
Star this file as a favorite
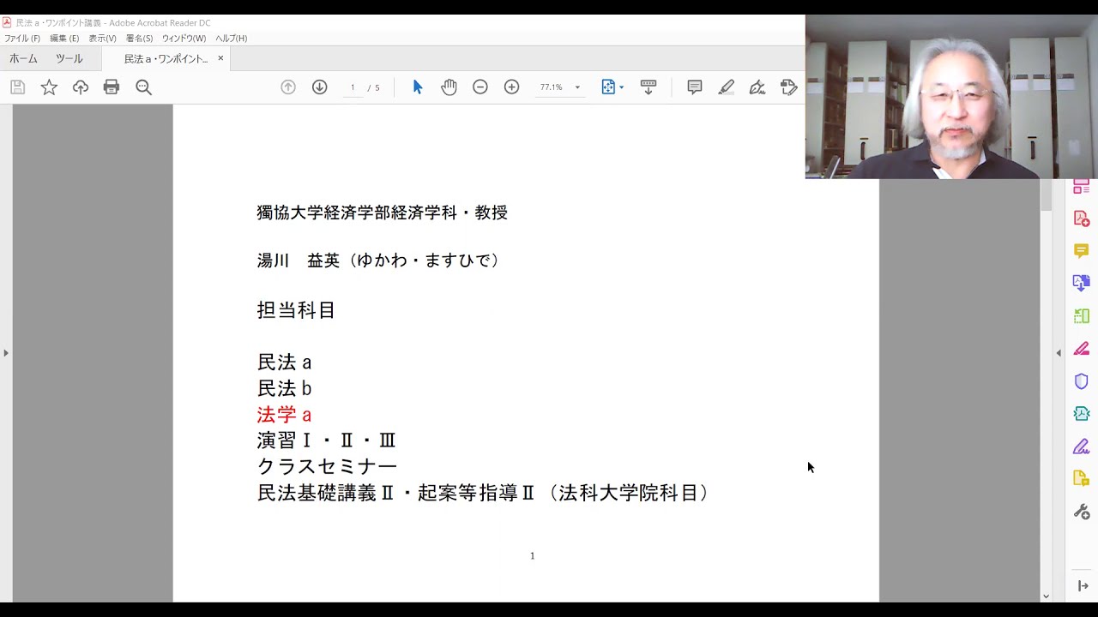coord(49,87)
